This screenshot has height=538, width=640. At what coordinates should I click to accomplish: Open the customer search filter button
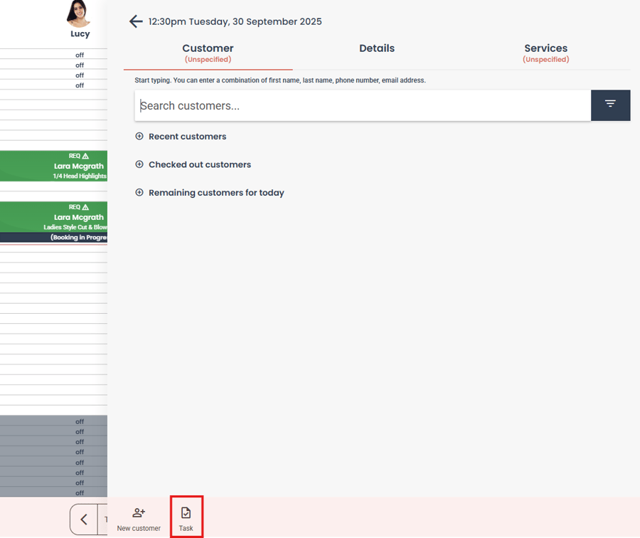point(610,105)
